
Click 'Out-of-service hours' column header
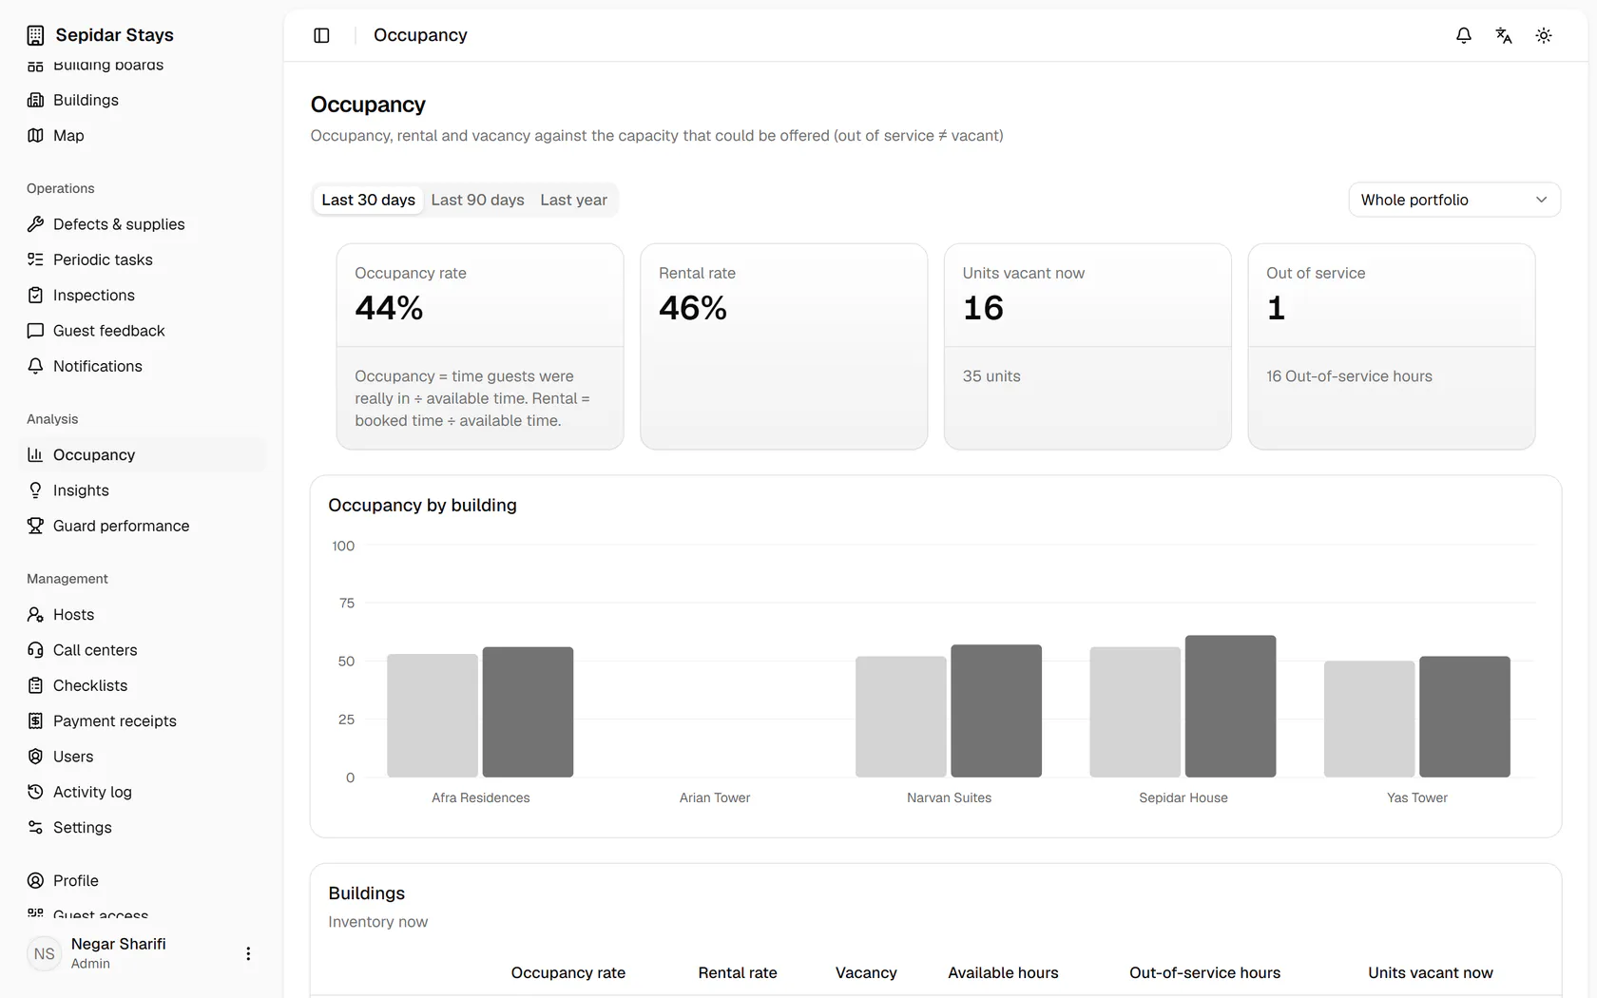[x=1204, y=972]
